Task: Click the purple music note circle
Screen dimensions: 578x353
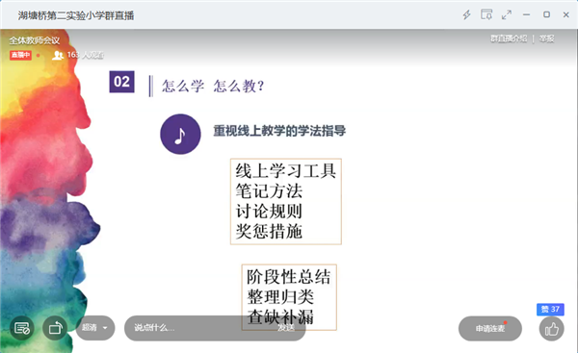Action: (180, 134)
